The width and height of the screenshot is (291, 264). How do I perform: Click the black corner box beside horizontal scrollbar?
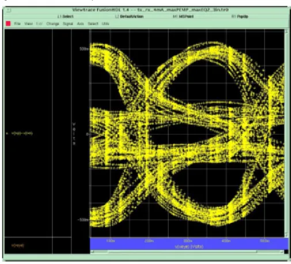click(286, 252)
